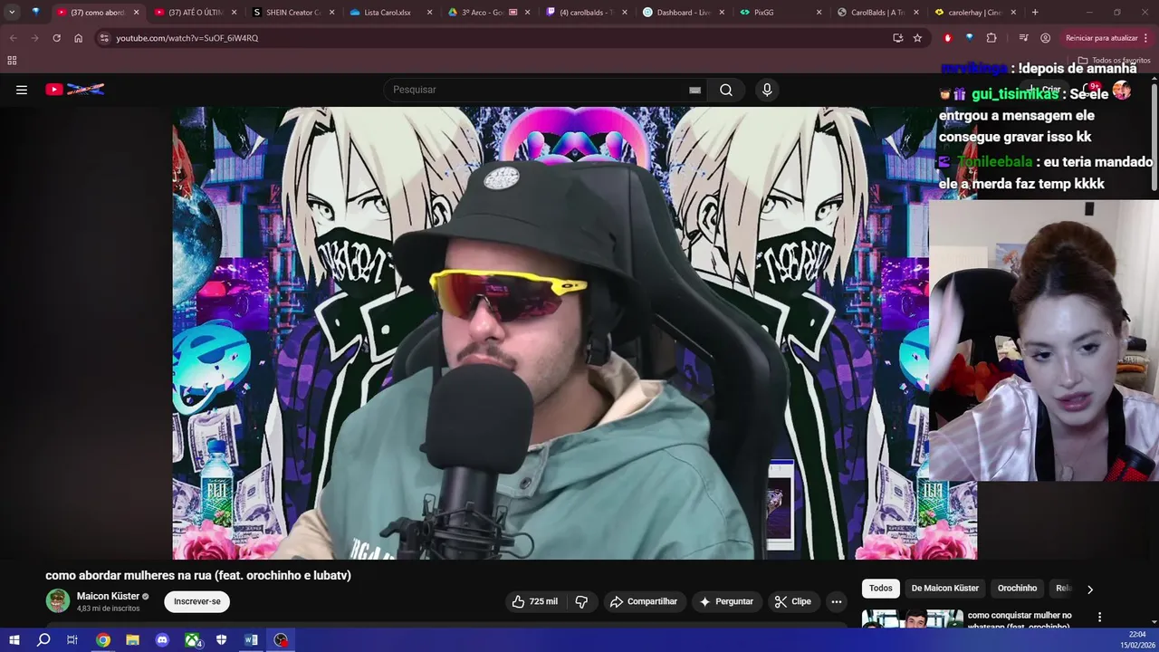
Task: Bookmark this page with star icon
Action: (x=917, y=38)
